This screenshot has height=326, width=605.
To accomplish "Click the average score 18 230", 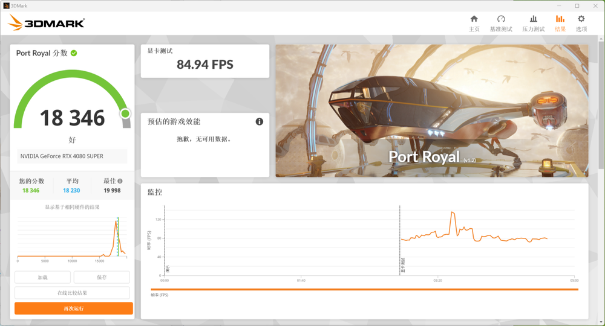I will tap(71, 191).
